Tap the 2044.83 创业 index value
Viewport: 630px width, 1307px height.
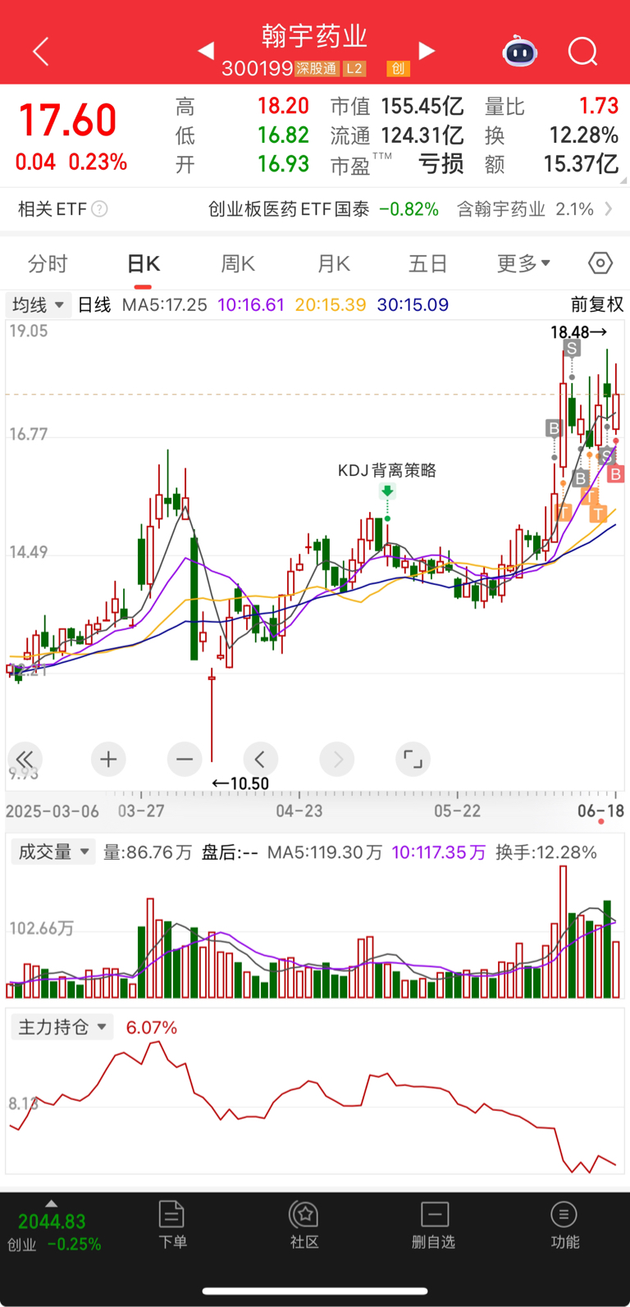(52, 1222)
